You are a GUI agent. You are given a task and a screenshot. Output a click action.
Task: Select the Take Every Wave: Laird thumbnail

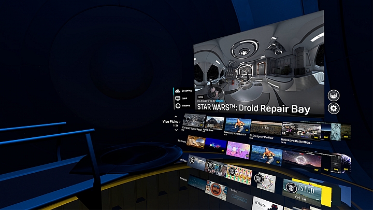coord(238,125)
